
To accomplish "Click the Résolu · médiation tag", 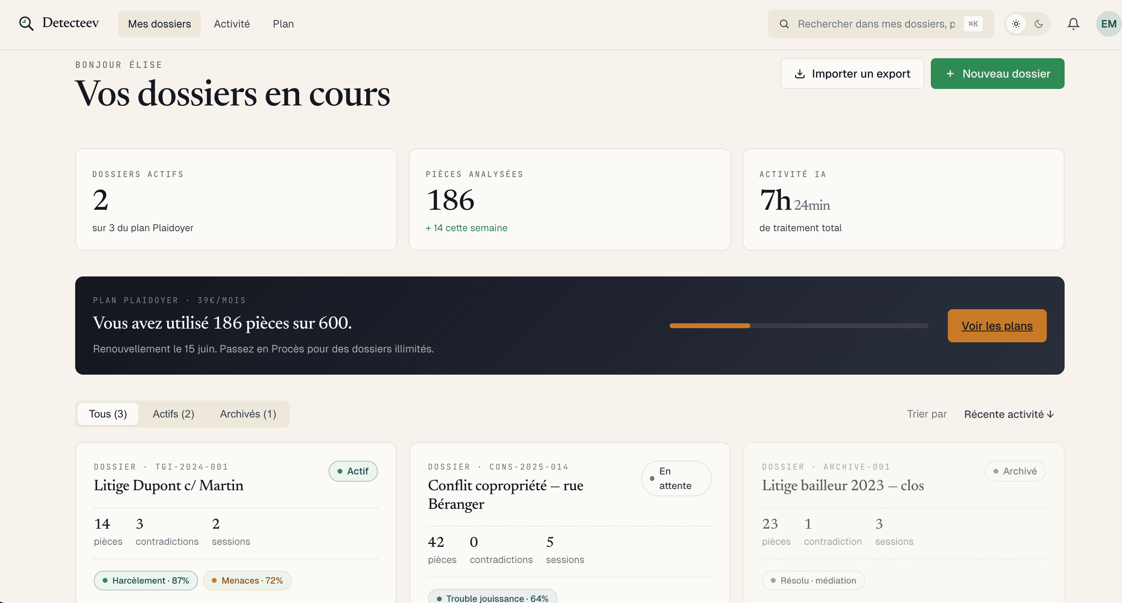I will [x=813, y=580].
